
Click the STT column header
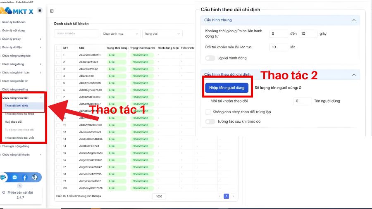pos(65,48)
